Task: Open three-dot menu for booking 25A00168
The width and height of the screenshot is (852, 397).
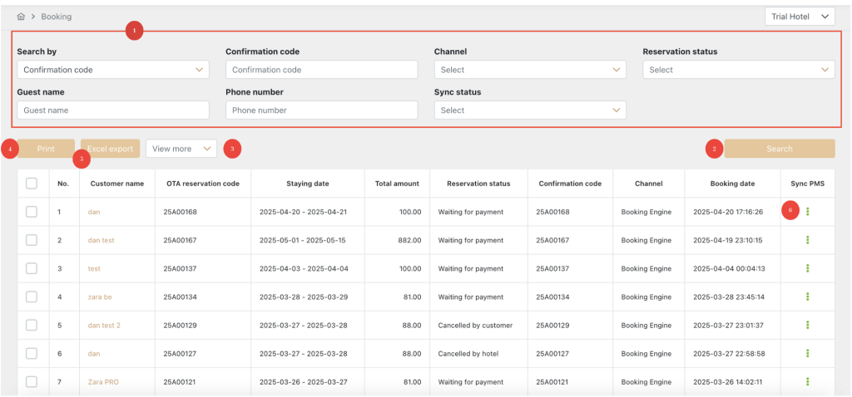Action: 807,212
